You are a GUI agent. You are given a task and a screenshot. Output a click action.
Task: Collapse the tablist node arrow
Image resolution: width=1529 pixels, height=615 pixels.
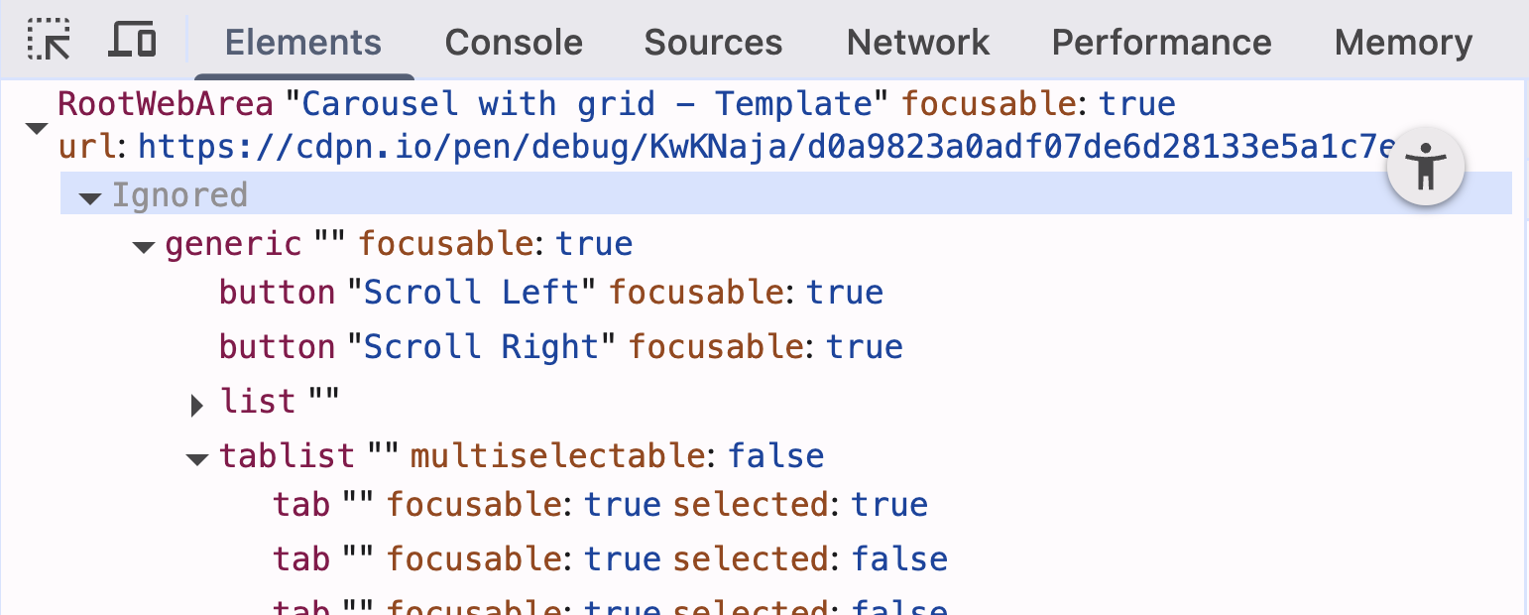click(x=196, y=457)
